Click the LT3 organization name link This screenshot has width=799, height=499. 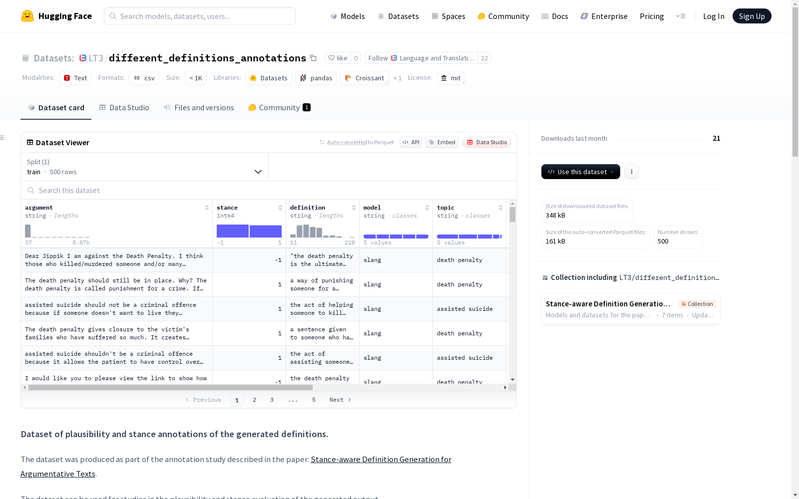coord(96,58)
